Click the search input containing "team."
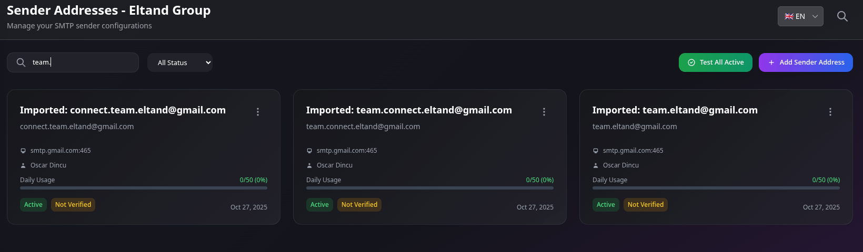Screen dimensions: 863x252 point(79,62)
